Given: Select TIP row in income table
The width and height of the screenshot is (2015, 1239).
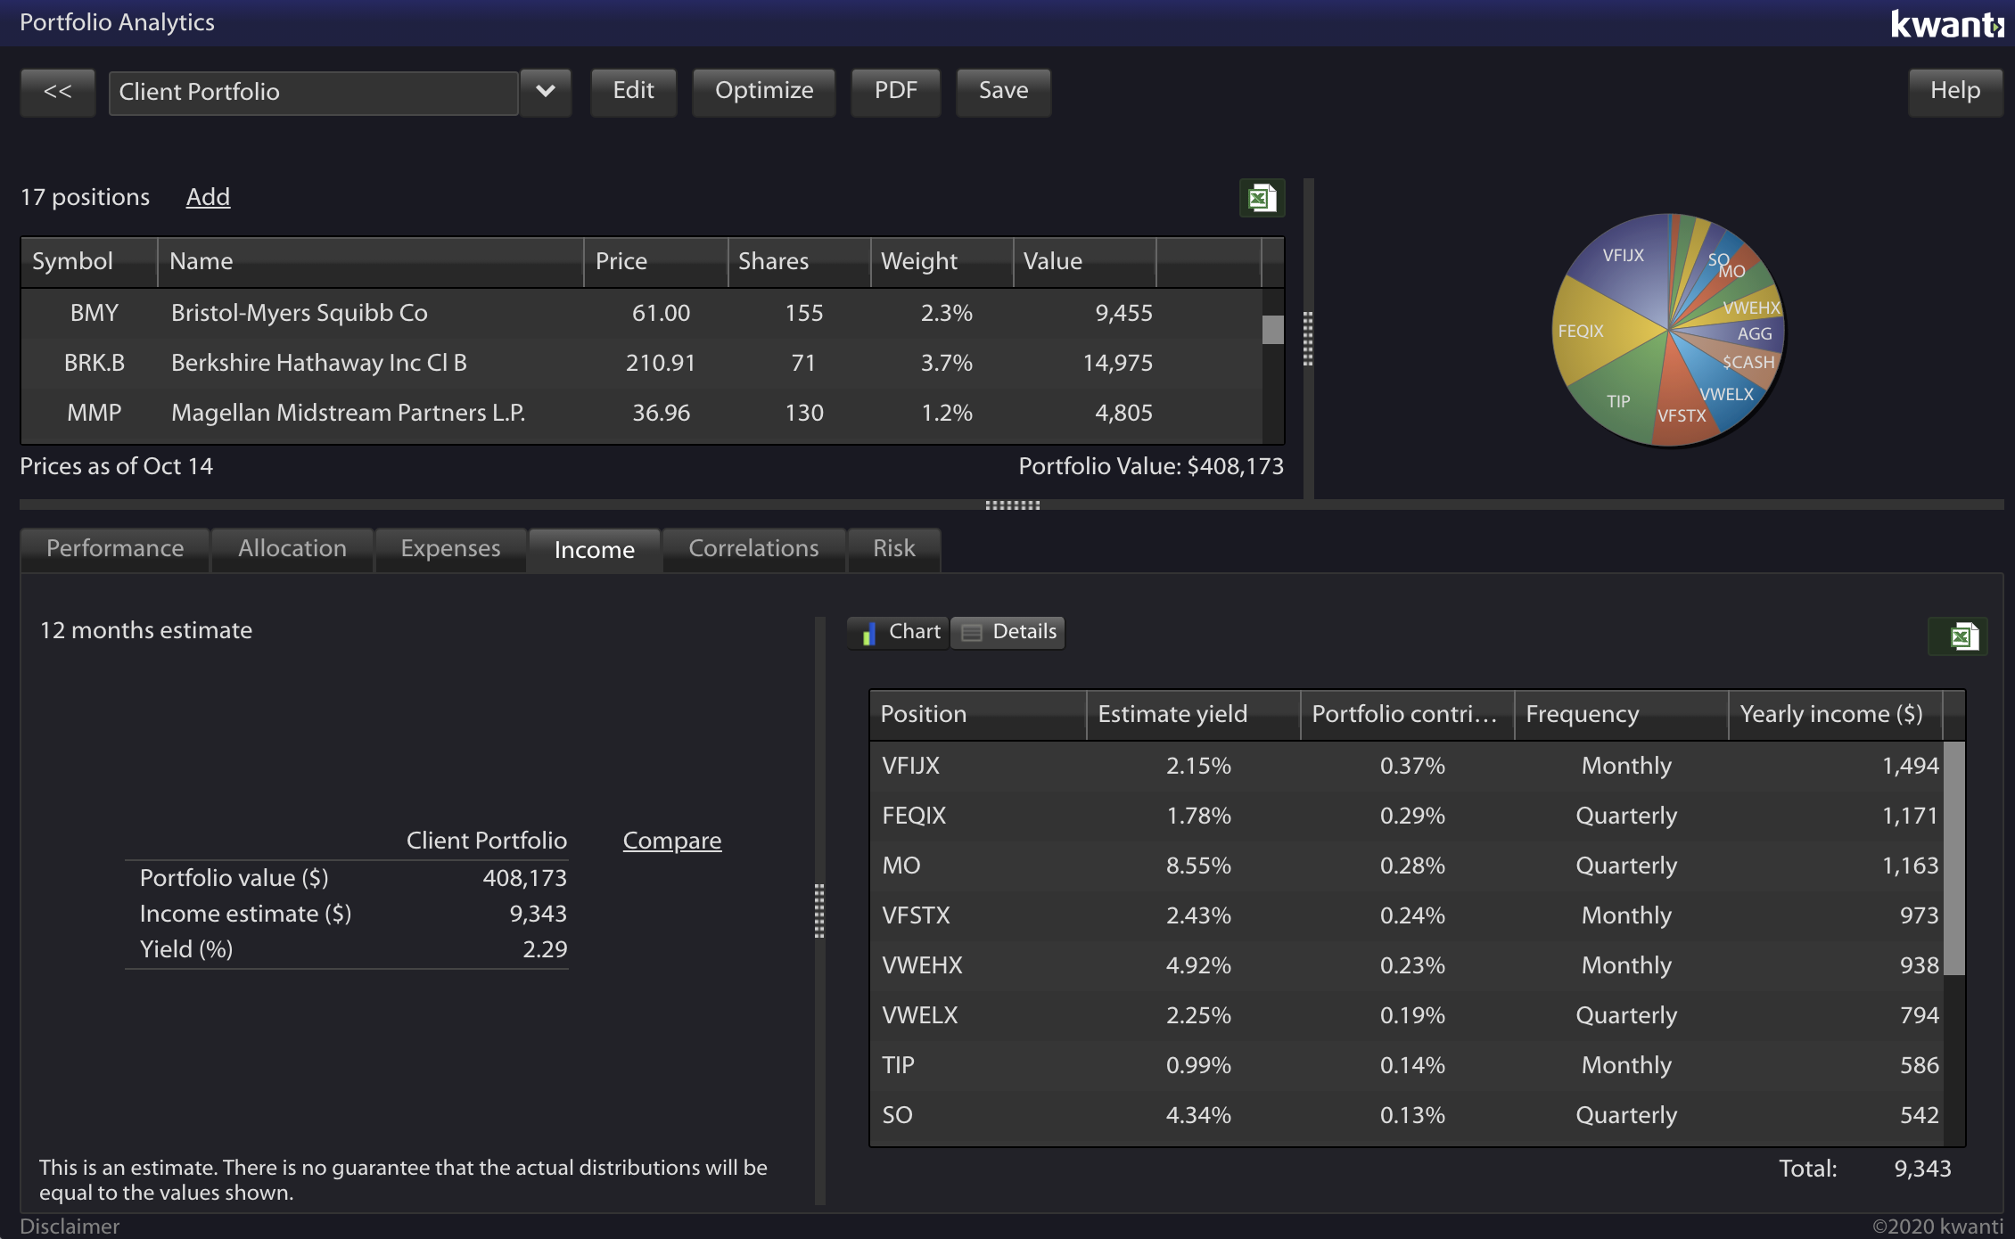Looking at the screenshot, I should pyautogui.click(x=1406, y=1065).
